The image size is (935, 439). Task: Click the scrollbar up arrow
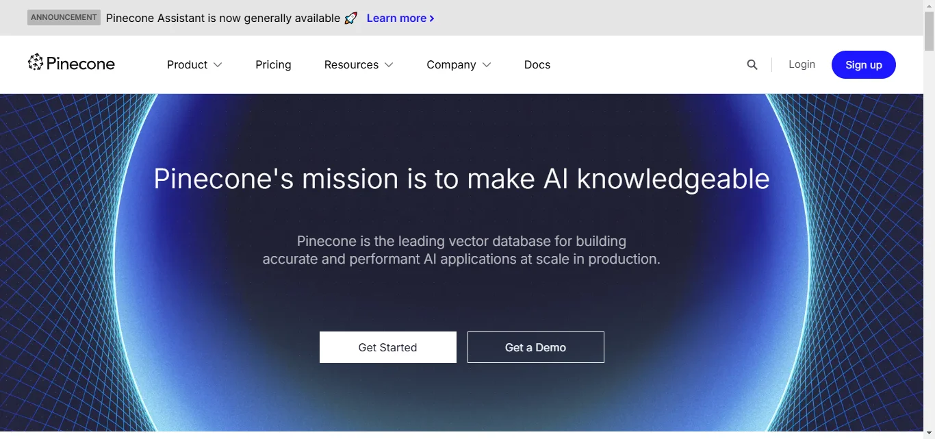929,5
